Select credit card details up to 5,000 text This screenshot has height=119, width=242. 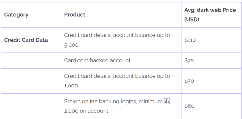(x=117, y=40)
